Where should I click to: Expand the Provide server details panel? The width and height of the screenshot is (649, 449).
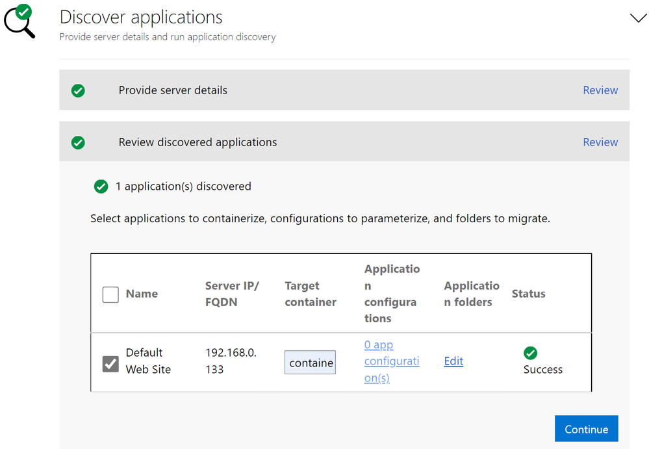(173, 90)
